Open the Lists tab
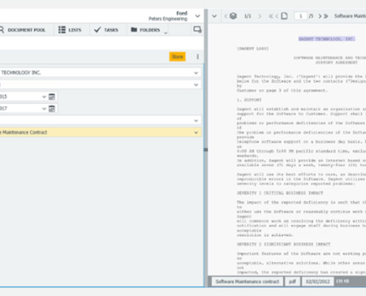 70,30
